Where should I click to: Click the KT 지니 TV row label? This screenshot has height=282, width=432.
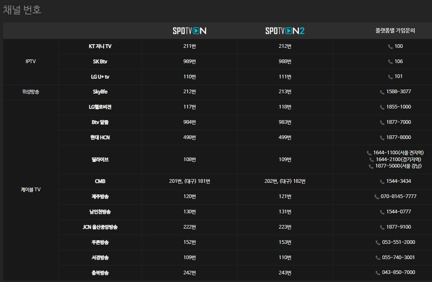(x=100, y=47)
